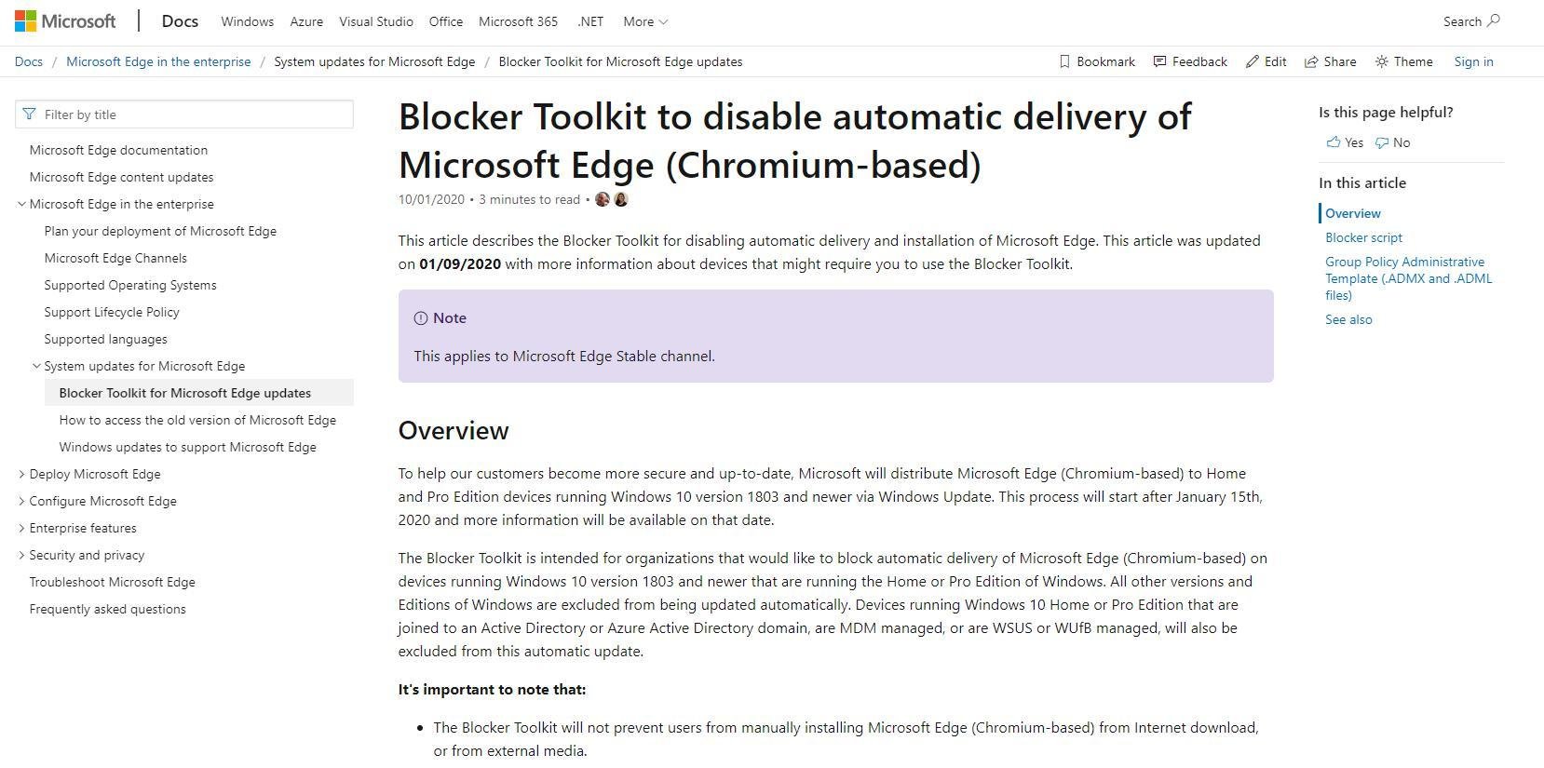Click the thumbs-down No button
Image resolution: width=1544 pixels, height=768 pixels.
(1393, 142)
